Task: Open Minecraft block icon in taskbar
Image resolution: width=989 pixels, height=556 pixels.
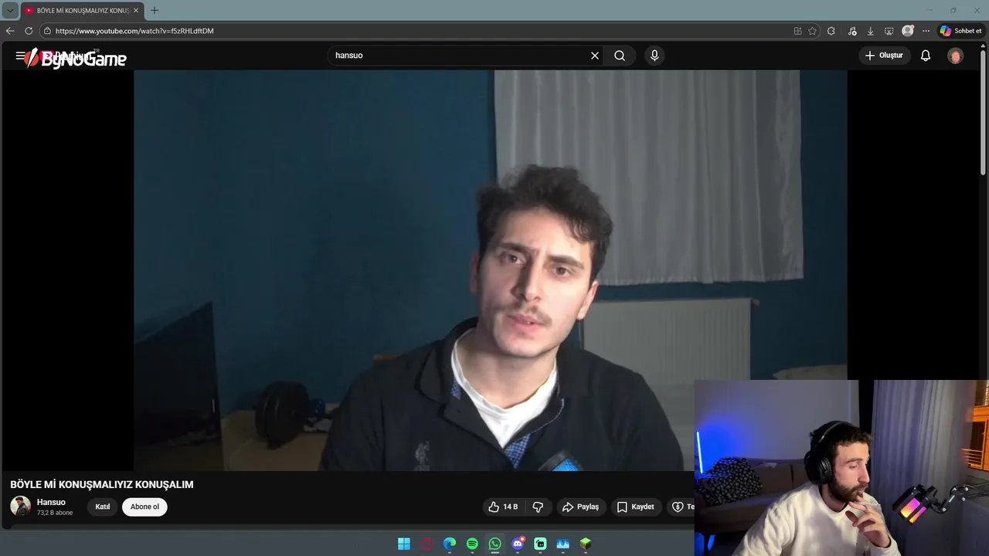Action: [x=586, y=544]
